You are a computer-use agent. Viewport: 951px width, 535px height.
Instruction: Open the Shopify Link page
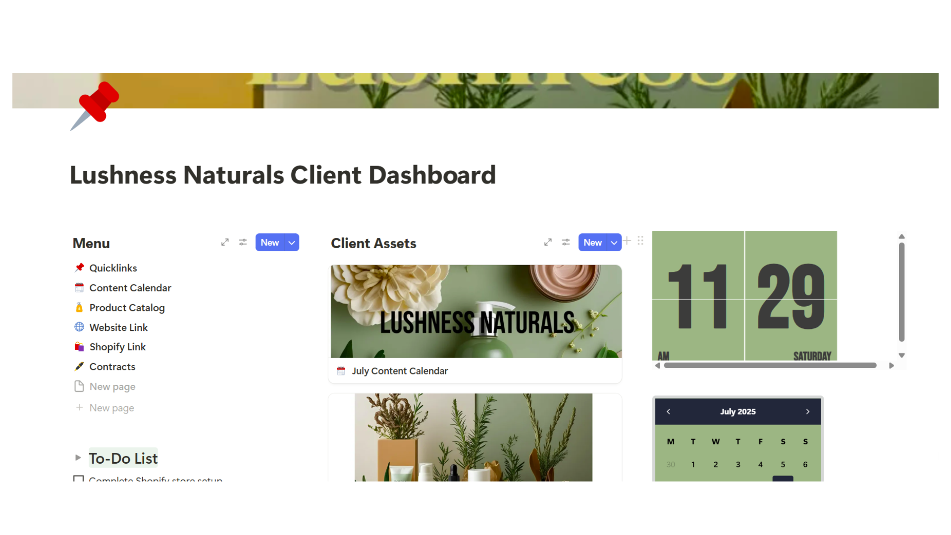pos(117,347)
